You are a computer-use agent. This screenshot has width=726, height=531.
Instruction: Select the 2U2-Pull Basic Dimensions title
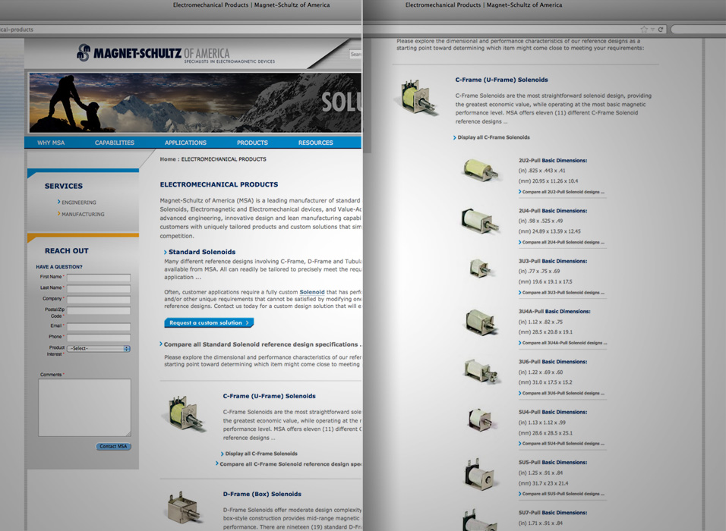553,161
